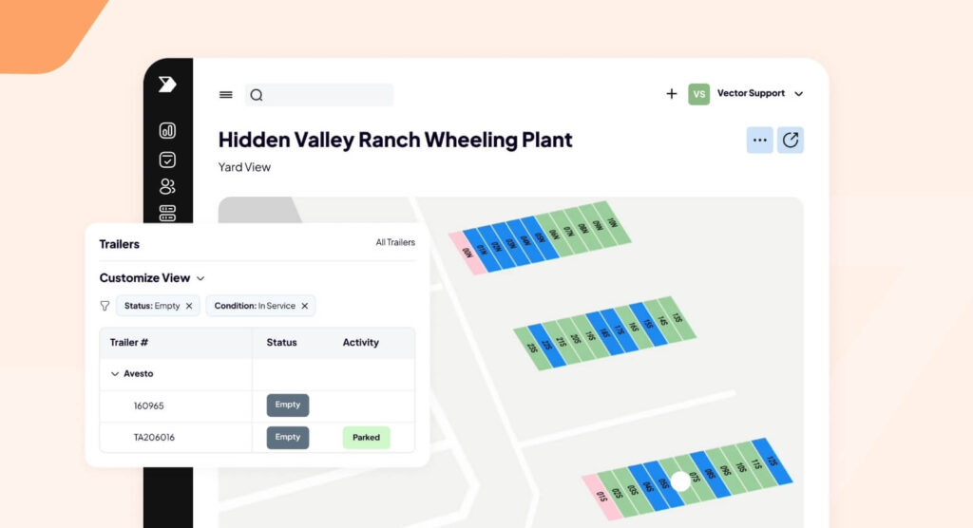Click the Vector logo in the sidebar

[167, 85]
